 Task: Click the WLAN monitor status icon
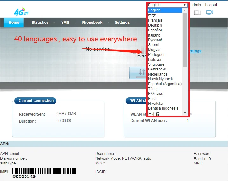(210, 12)
